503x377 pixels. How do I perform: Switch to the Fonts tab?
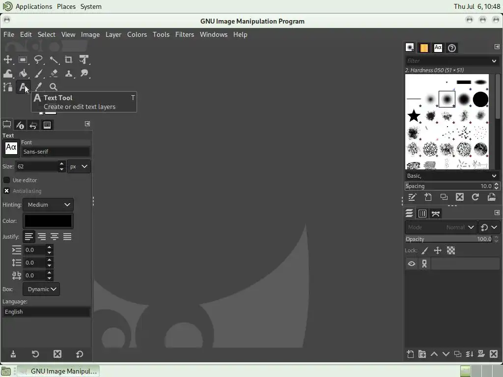pos(438,48)
